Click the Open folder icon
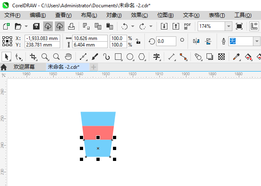The height and width of the screenshot is (186, 261). pos(18,26)
